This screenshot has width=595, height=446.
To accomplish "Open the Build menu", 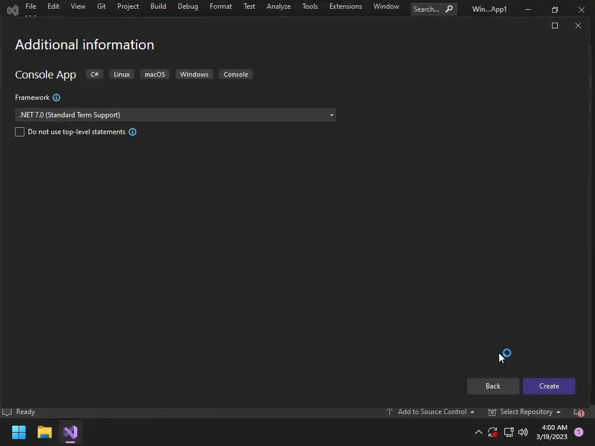I will tap(158, 6).
